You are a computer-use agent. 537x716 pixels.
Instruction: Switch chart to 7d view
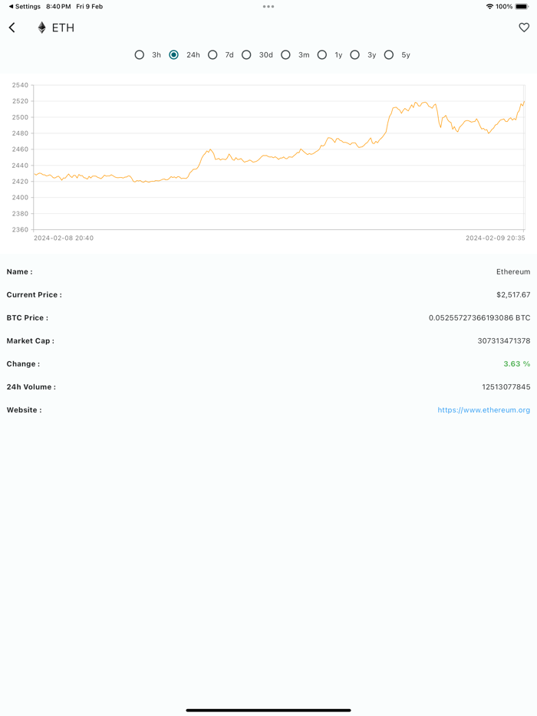point(212,54)
